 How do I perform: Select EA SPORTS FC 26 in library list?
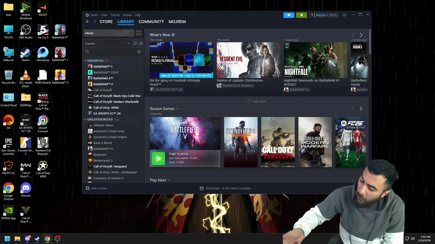pos(107,114)
